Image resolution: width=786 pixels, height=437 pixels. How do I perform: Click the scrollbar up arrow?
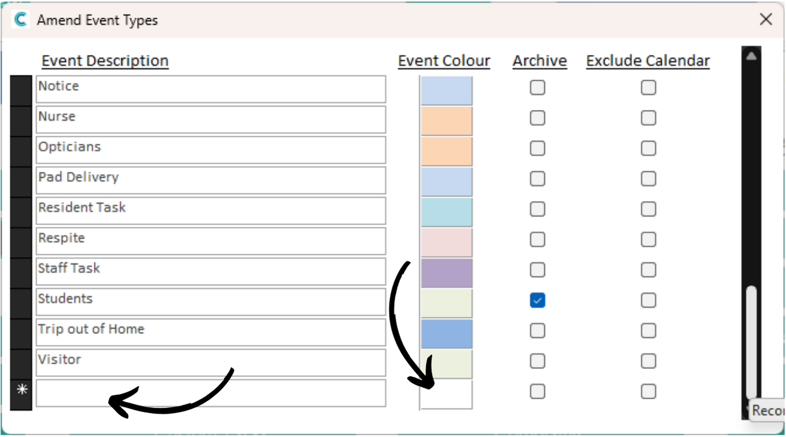point(752,56)
